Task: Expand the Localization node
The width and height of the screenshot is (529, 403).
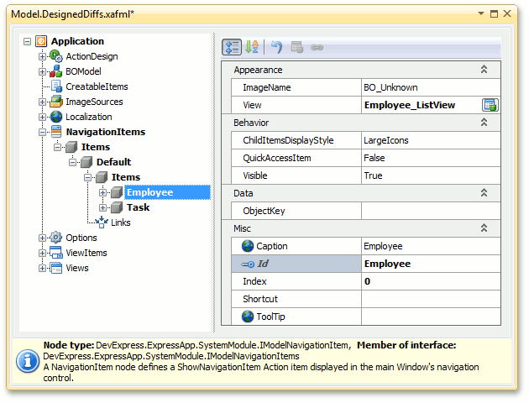Action: pyautogui.click(x=42, y=117)
